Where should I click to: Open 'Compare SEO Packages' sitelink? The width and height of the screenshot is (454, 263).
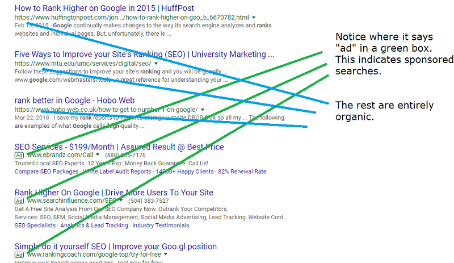pyautogui.click(x=47, y=172)
